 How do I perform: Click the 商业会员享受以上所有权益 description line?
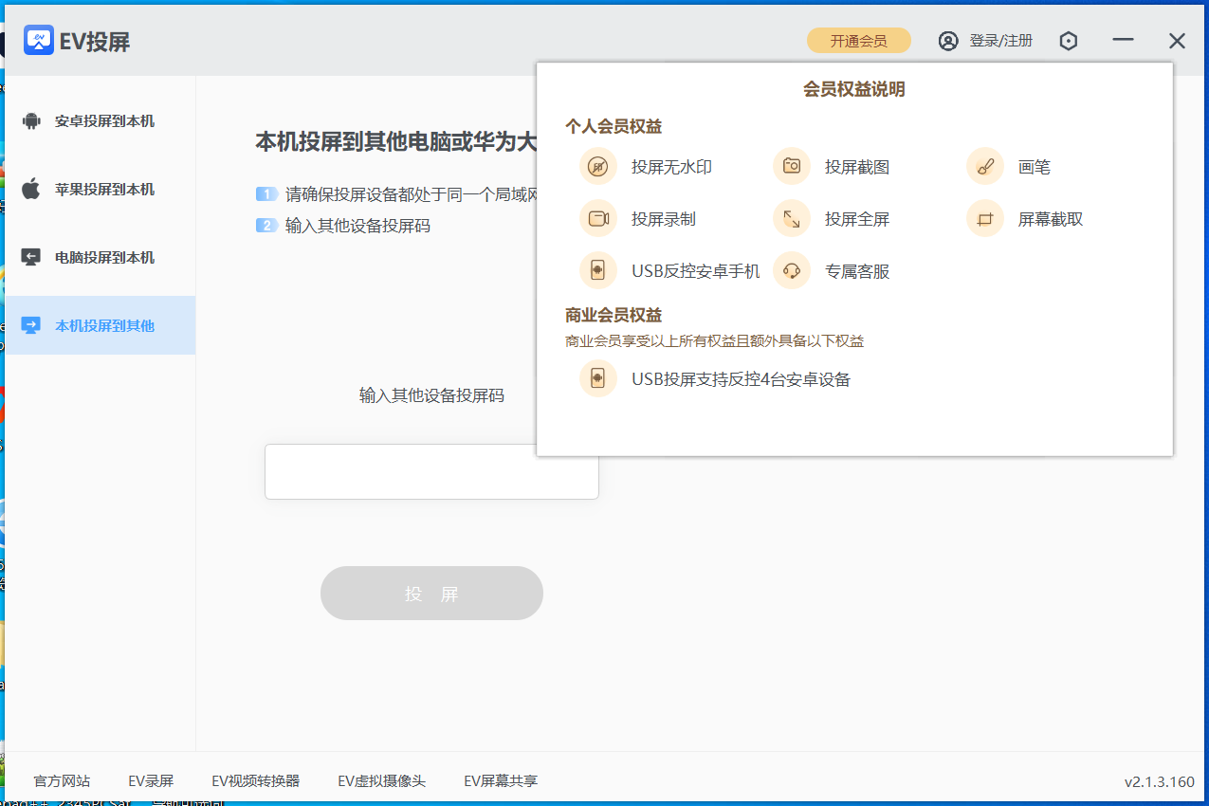[715, 341]
